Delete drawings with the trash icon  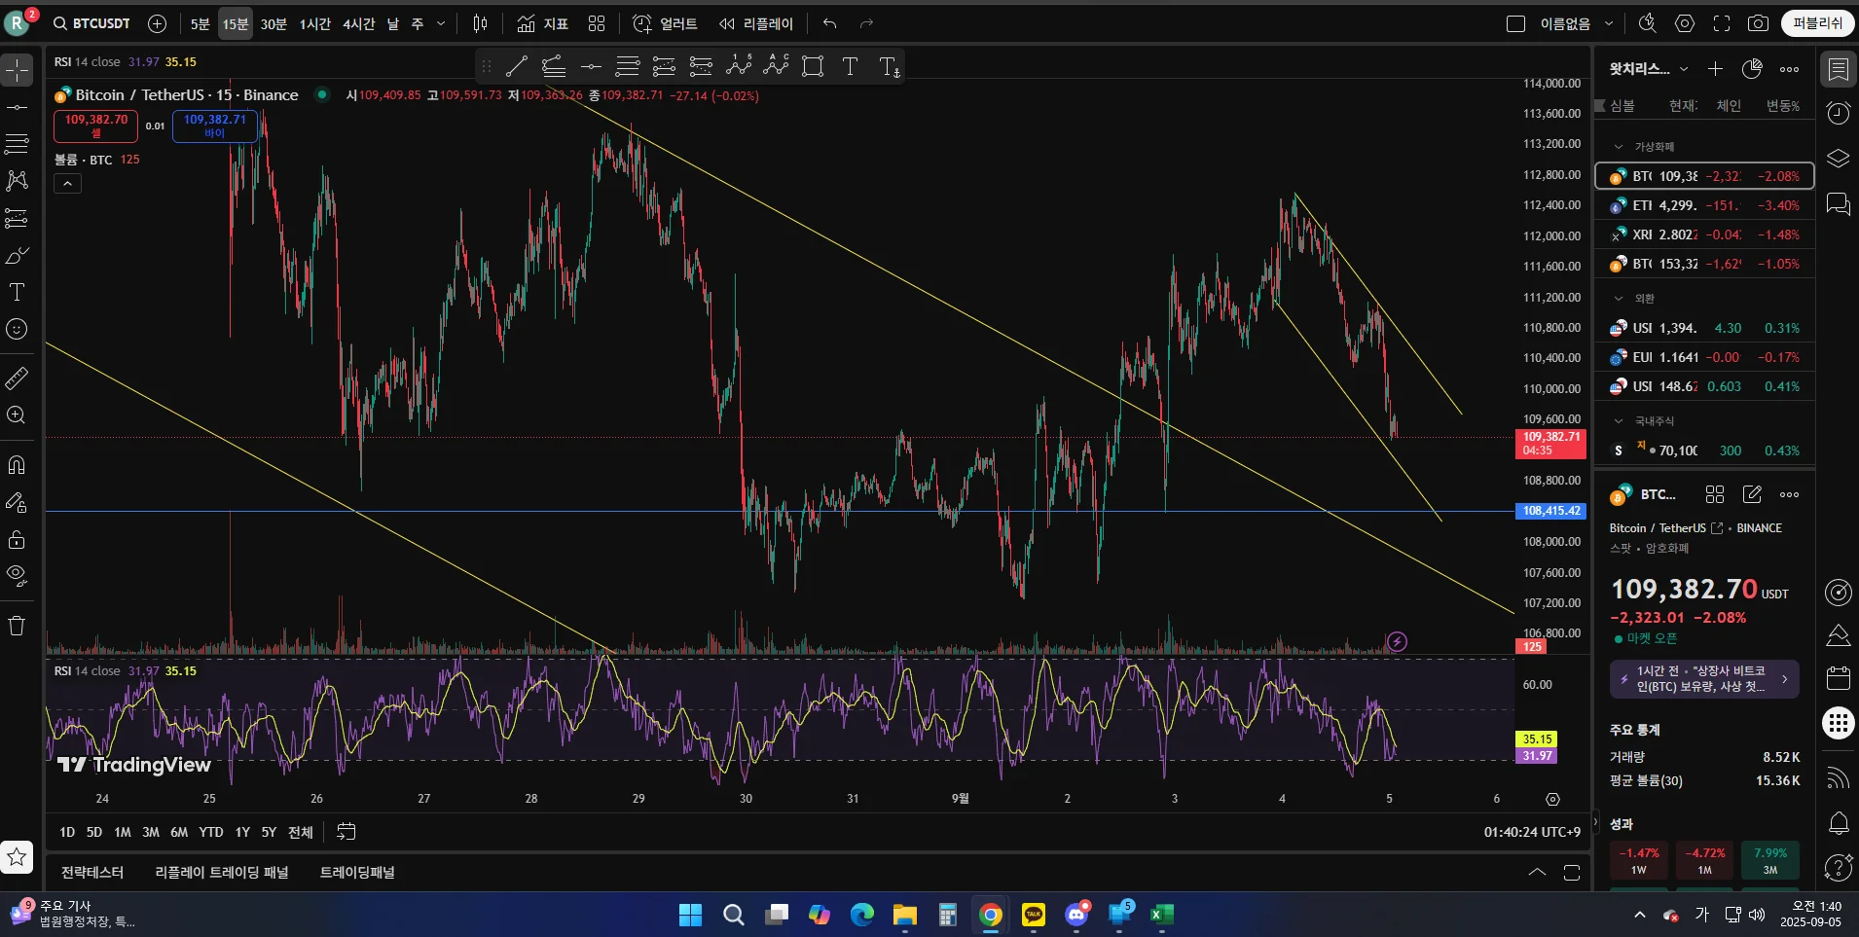tap(18, 626)
